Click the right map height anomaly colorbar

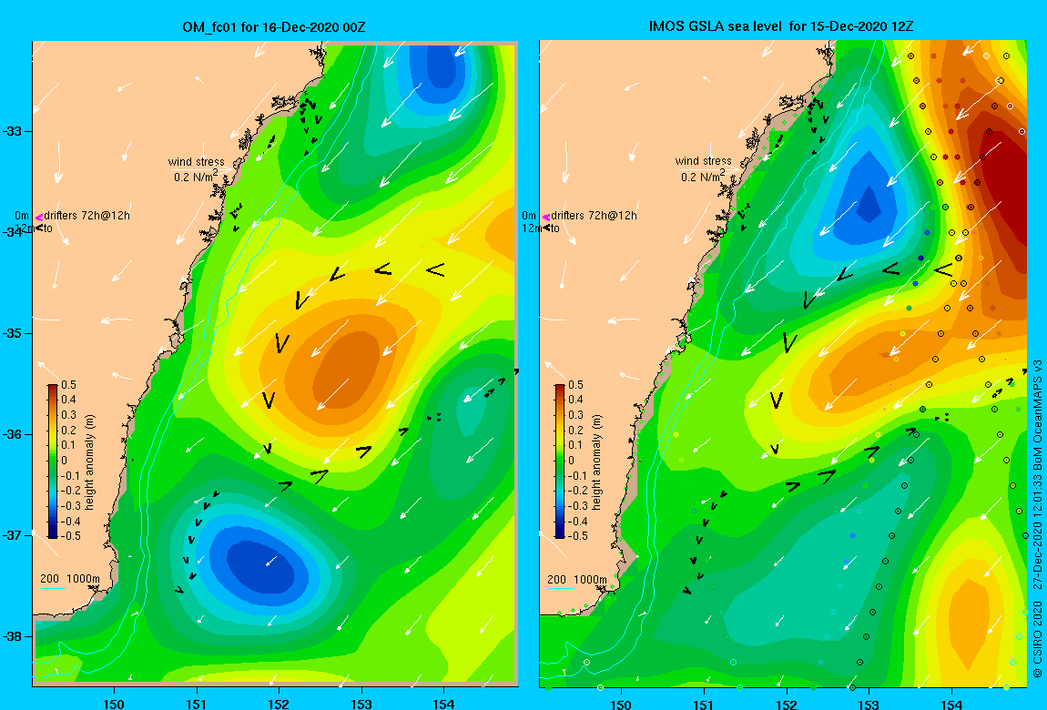560,461
